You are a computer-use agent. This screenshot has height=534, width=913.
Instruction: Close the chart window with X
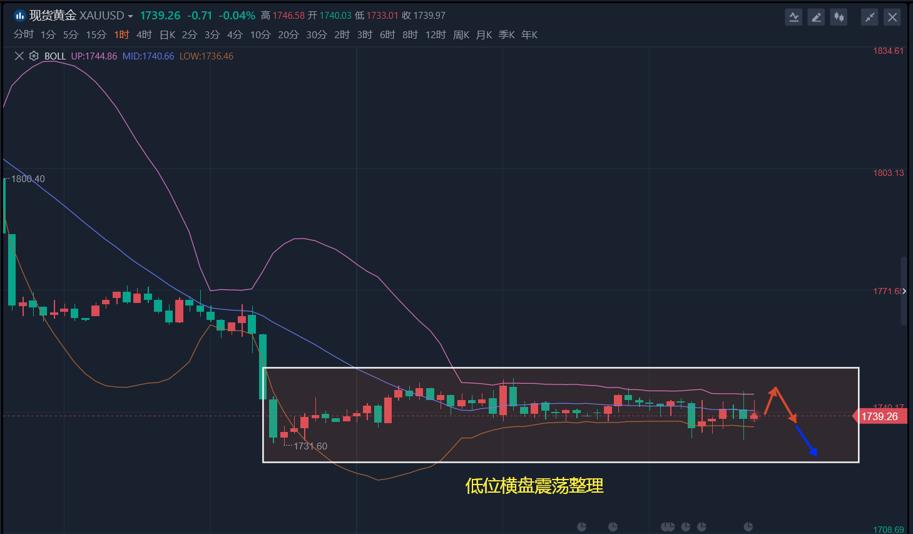point(892,17)
